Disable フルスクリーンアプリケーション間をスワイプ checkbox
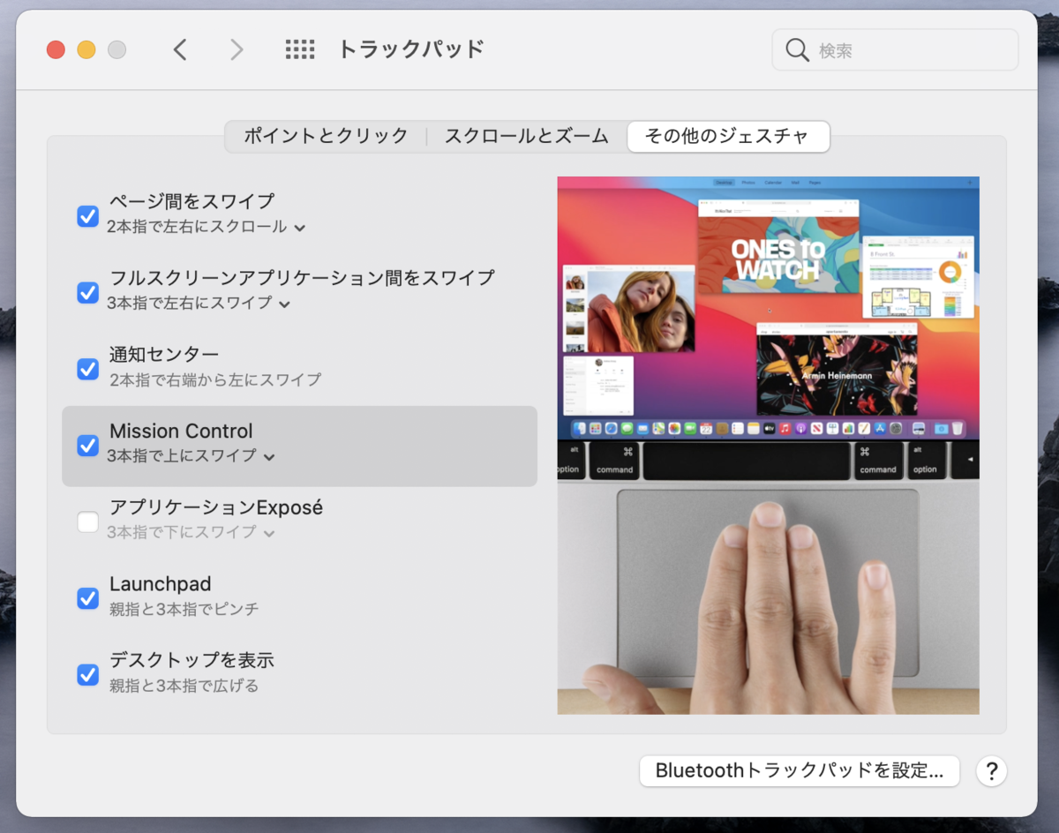 pos(87,292)
